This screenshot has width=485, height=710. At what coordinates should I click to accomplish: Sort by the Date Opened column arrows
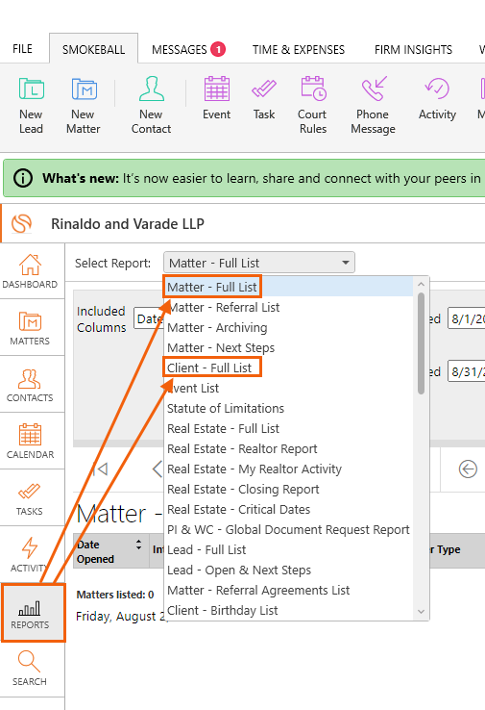138,545
